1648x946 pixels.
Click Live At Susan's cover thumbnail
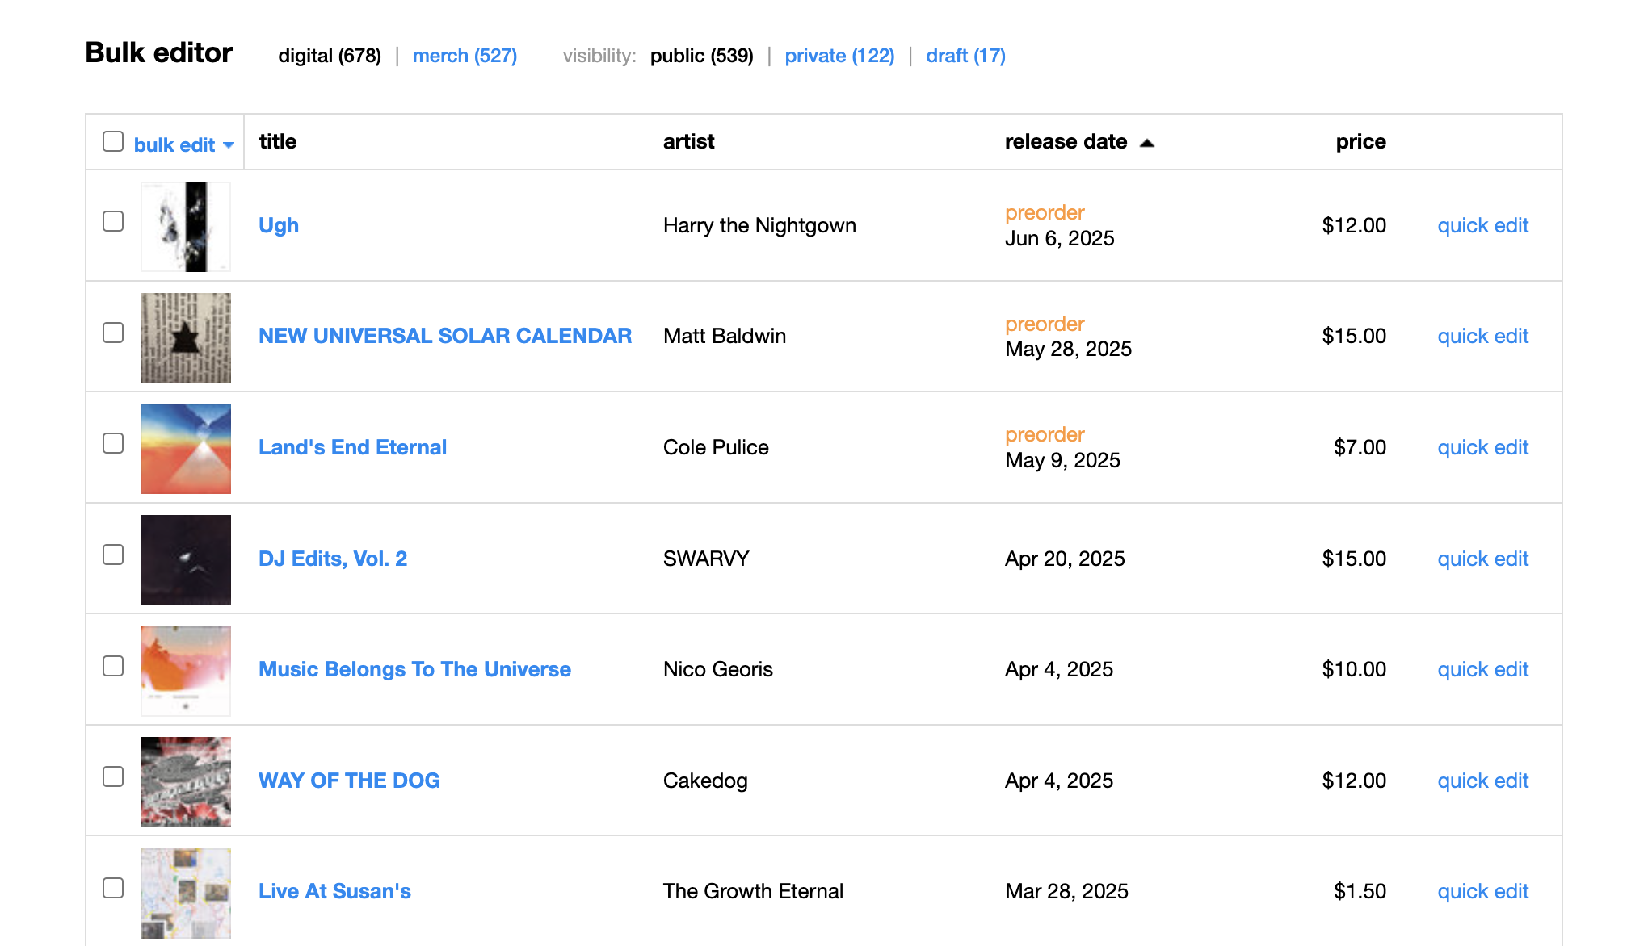coord(186,894)
